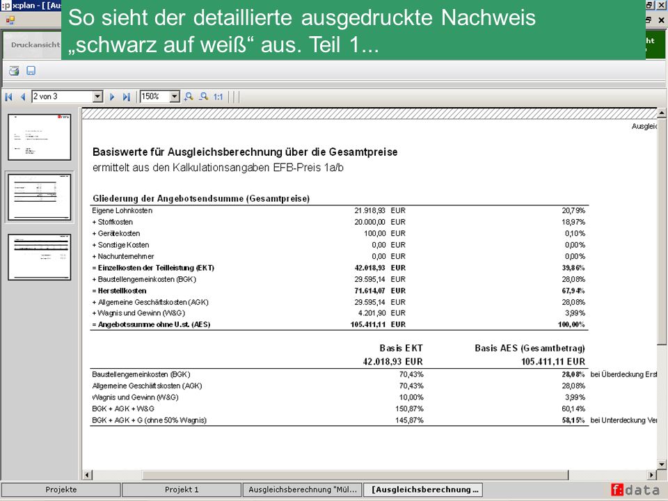Click vertical scrollbar up arrow
The image size is (668, 501).
pos(662,113)
